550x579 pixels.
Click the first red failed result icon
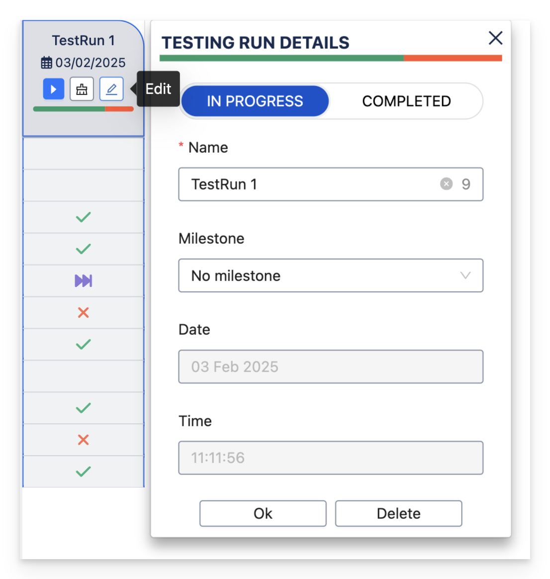pyautogui.click(x=84, y=312)
